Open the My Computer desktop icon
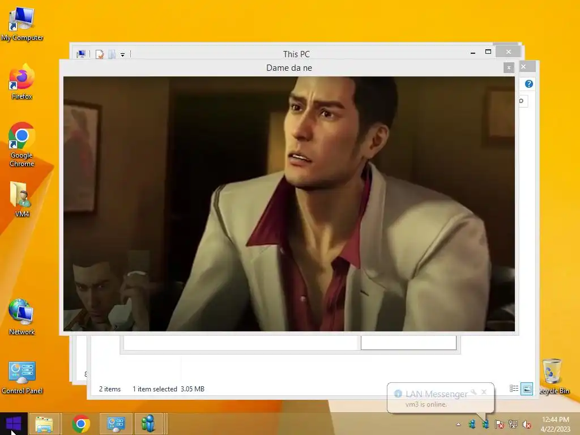 tap(22, 24)
